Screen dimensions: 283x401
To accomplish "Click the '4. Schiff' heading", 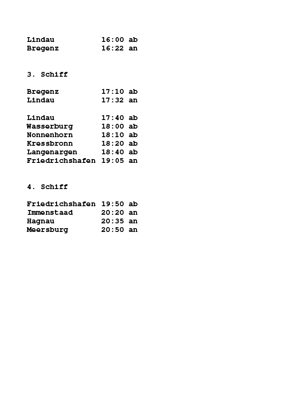I will 47,187.
